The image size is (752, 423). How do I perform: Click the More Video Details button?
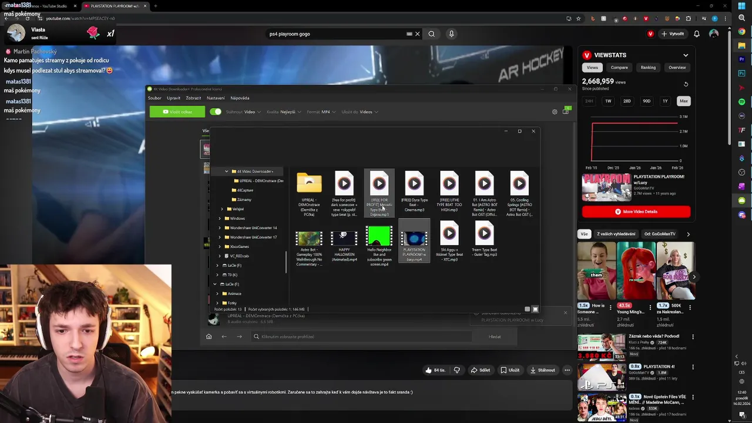tap(636, 211)
